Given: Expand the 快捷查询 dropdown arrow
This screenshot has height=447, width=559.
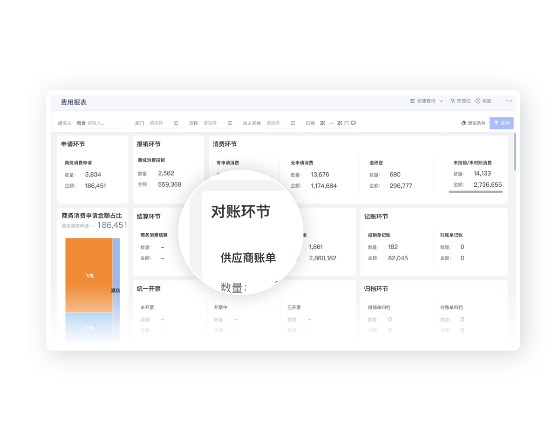Looking at the screenshot, I should (x=441, y=101).
